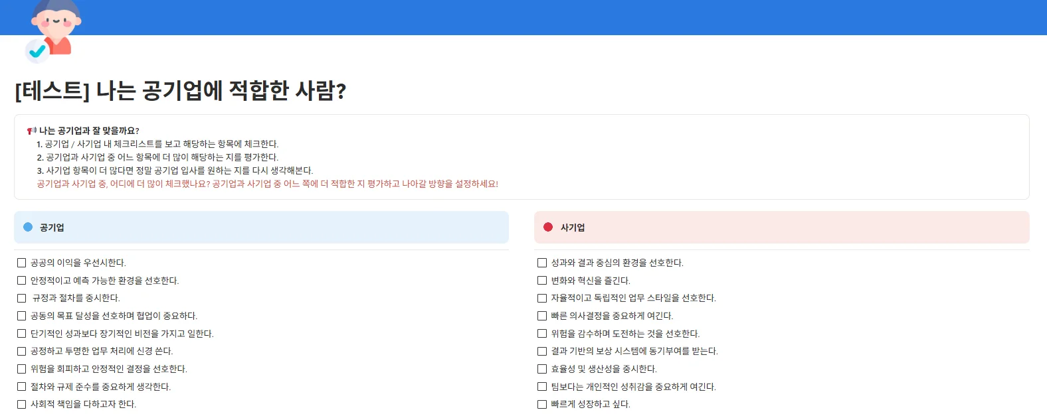Screen dimensions: 1047x420
Task: Click the blue dot beside 공기업 header
Action: pos(27,227)
